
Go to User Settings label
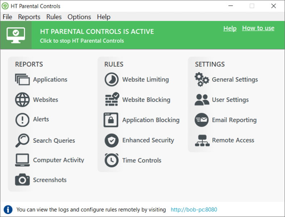click(230, 100)
